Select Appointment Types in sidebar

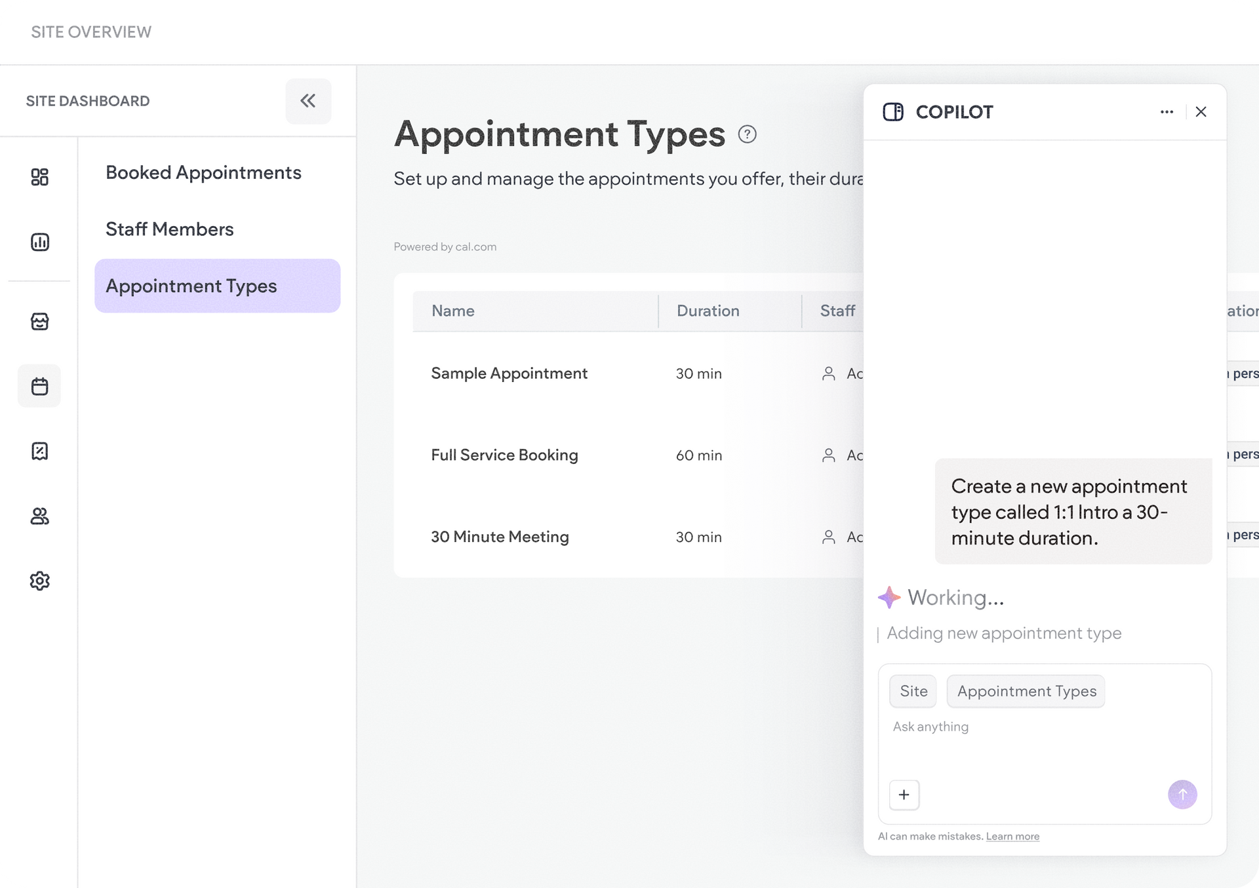click(218, 286)
